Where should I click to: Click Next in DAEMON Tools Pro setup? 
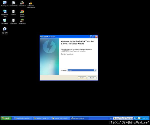click(82, 78)
